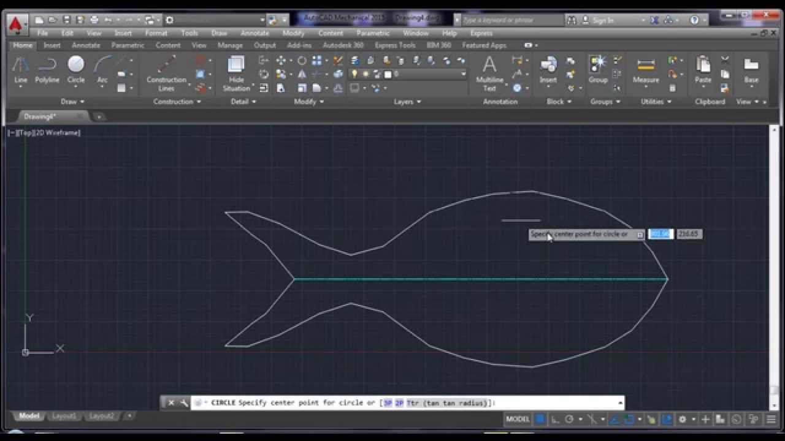Expand the Modify panel
This screenshot has height=441, width=785.
[x=307, y=102]
